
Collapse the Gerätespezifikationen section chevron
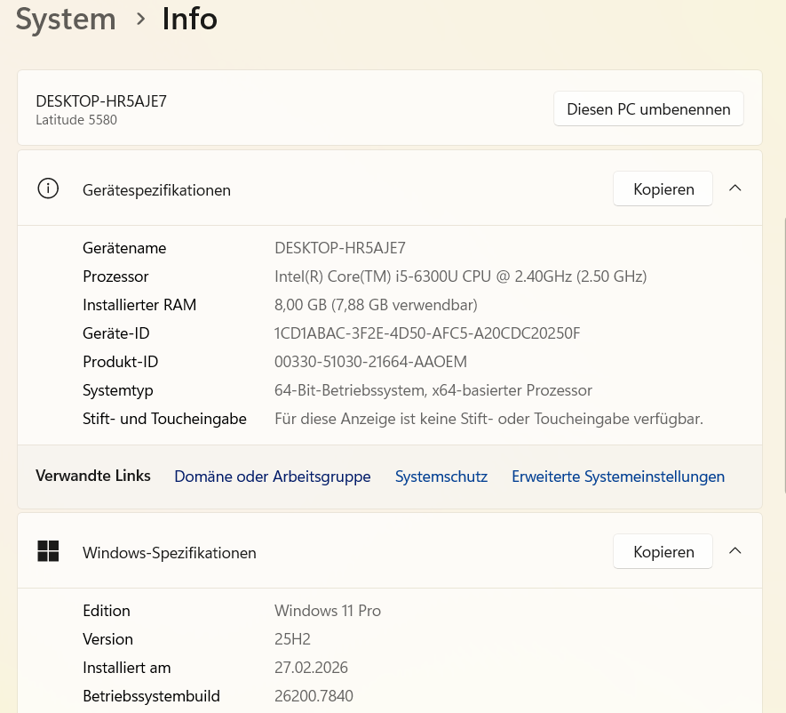pyautogui.click(x=734, y=188)
